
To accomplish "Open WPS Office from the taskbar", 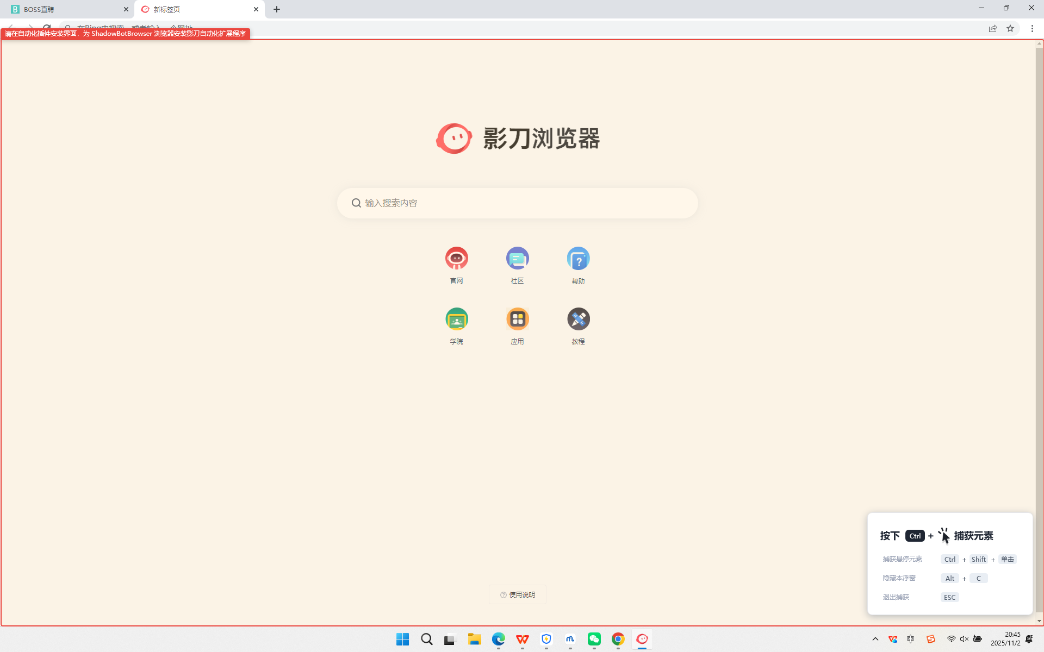I will pos(523,640).
